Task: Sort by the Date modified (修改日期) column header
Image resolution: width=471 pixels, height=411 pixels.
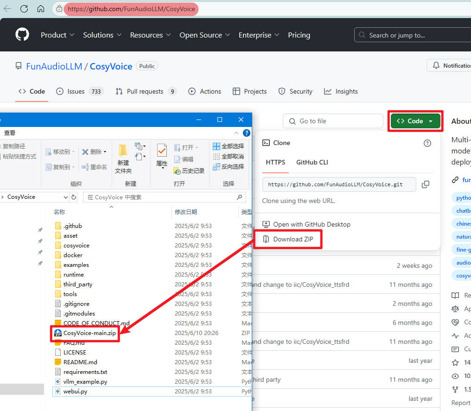Action: click(186, 212)
